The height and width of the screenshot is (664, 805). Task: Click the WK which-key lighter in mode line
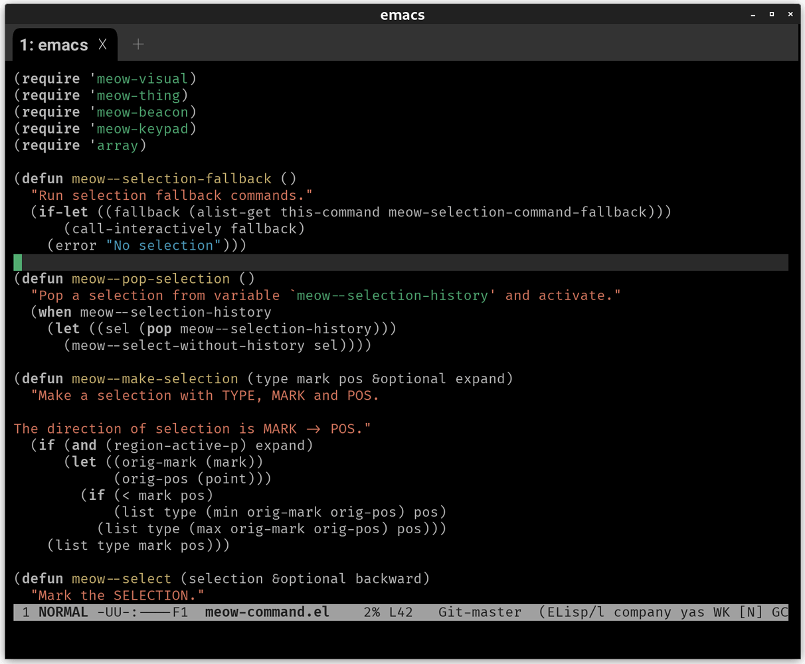coord(721,612)
